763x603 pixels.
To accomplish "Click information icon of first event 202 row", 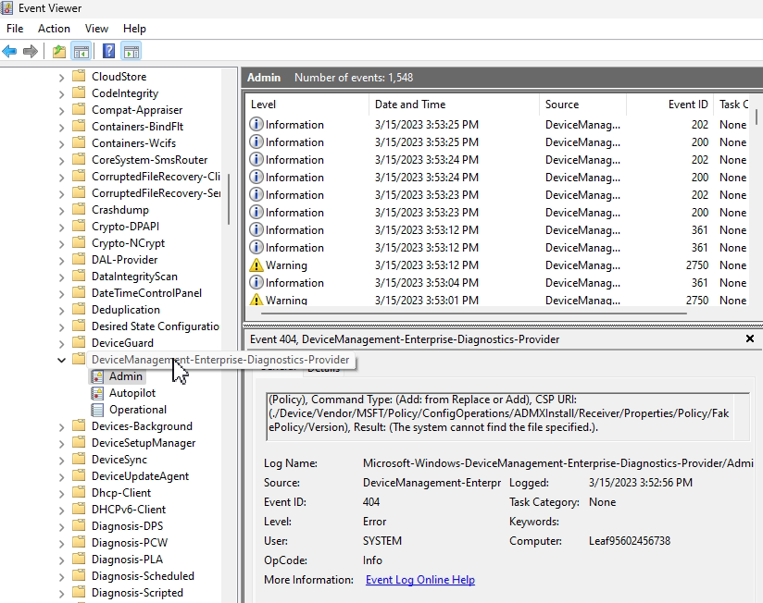I will [256, 124].
